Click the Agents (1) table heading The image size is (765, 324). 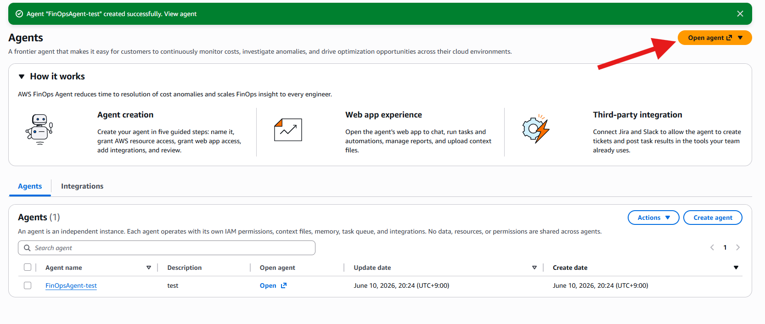click(39, 217)
